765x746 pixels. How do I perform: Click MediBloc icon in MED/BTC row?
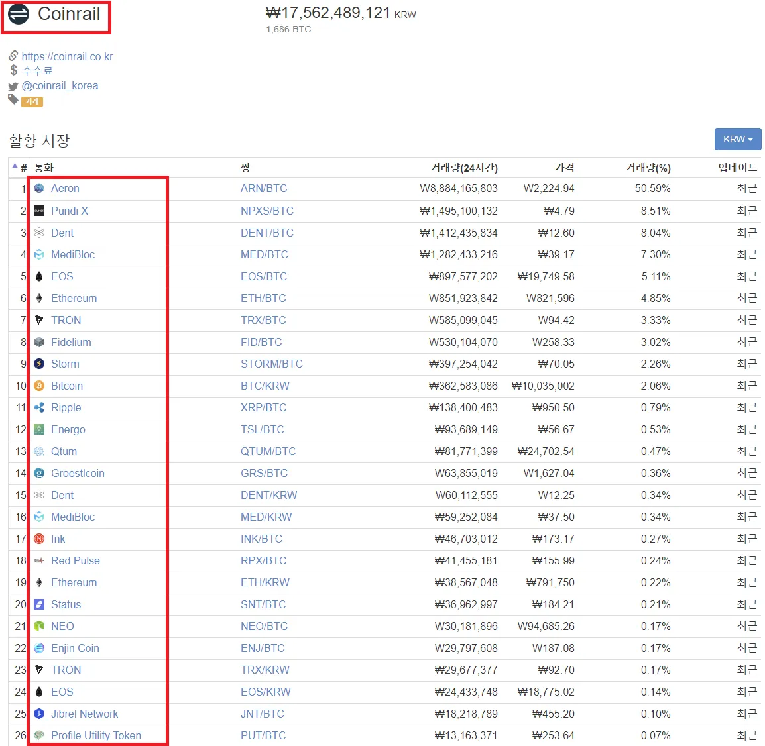coord(40,254)
